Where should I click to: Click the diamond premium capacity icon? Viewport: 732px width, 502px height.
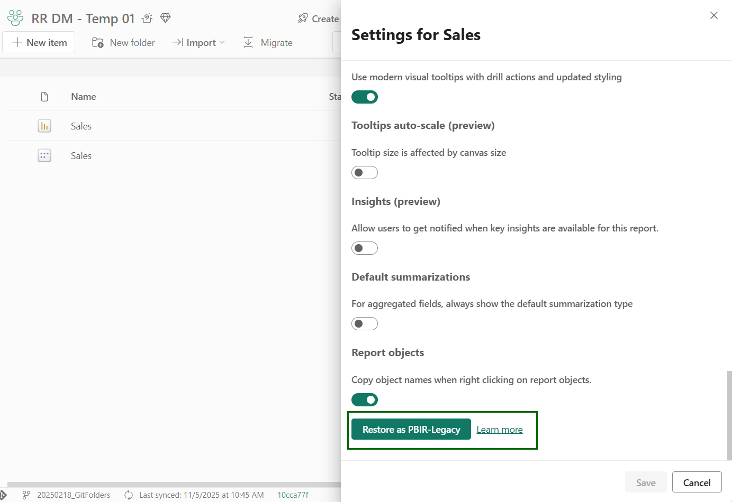coord(165,17)
